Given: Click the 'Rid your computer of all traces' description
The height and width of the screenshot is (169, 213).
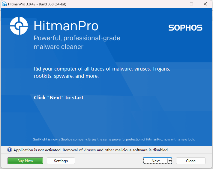Looking at the screenshot, I should tap(102, 72).
